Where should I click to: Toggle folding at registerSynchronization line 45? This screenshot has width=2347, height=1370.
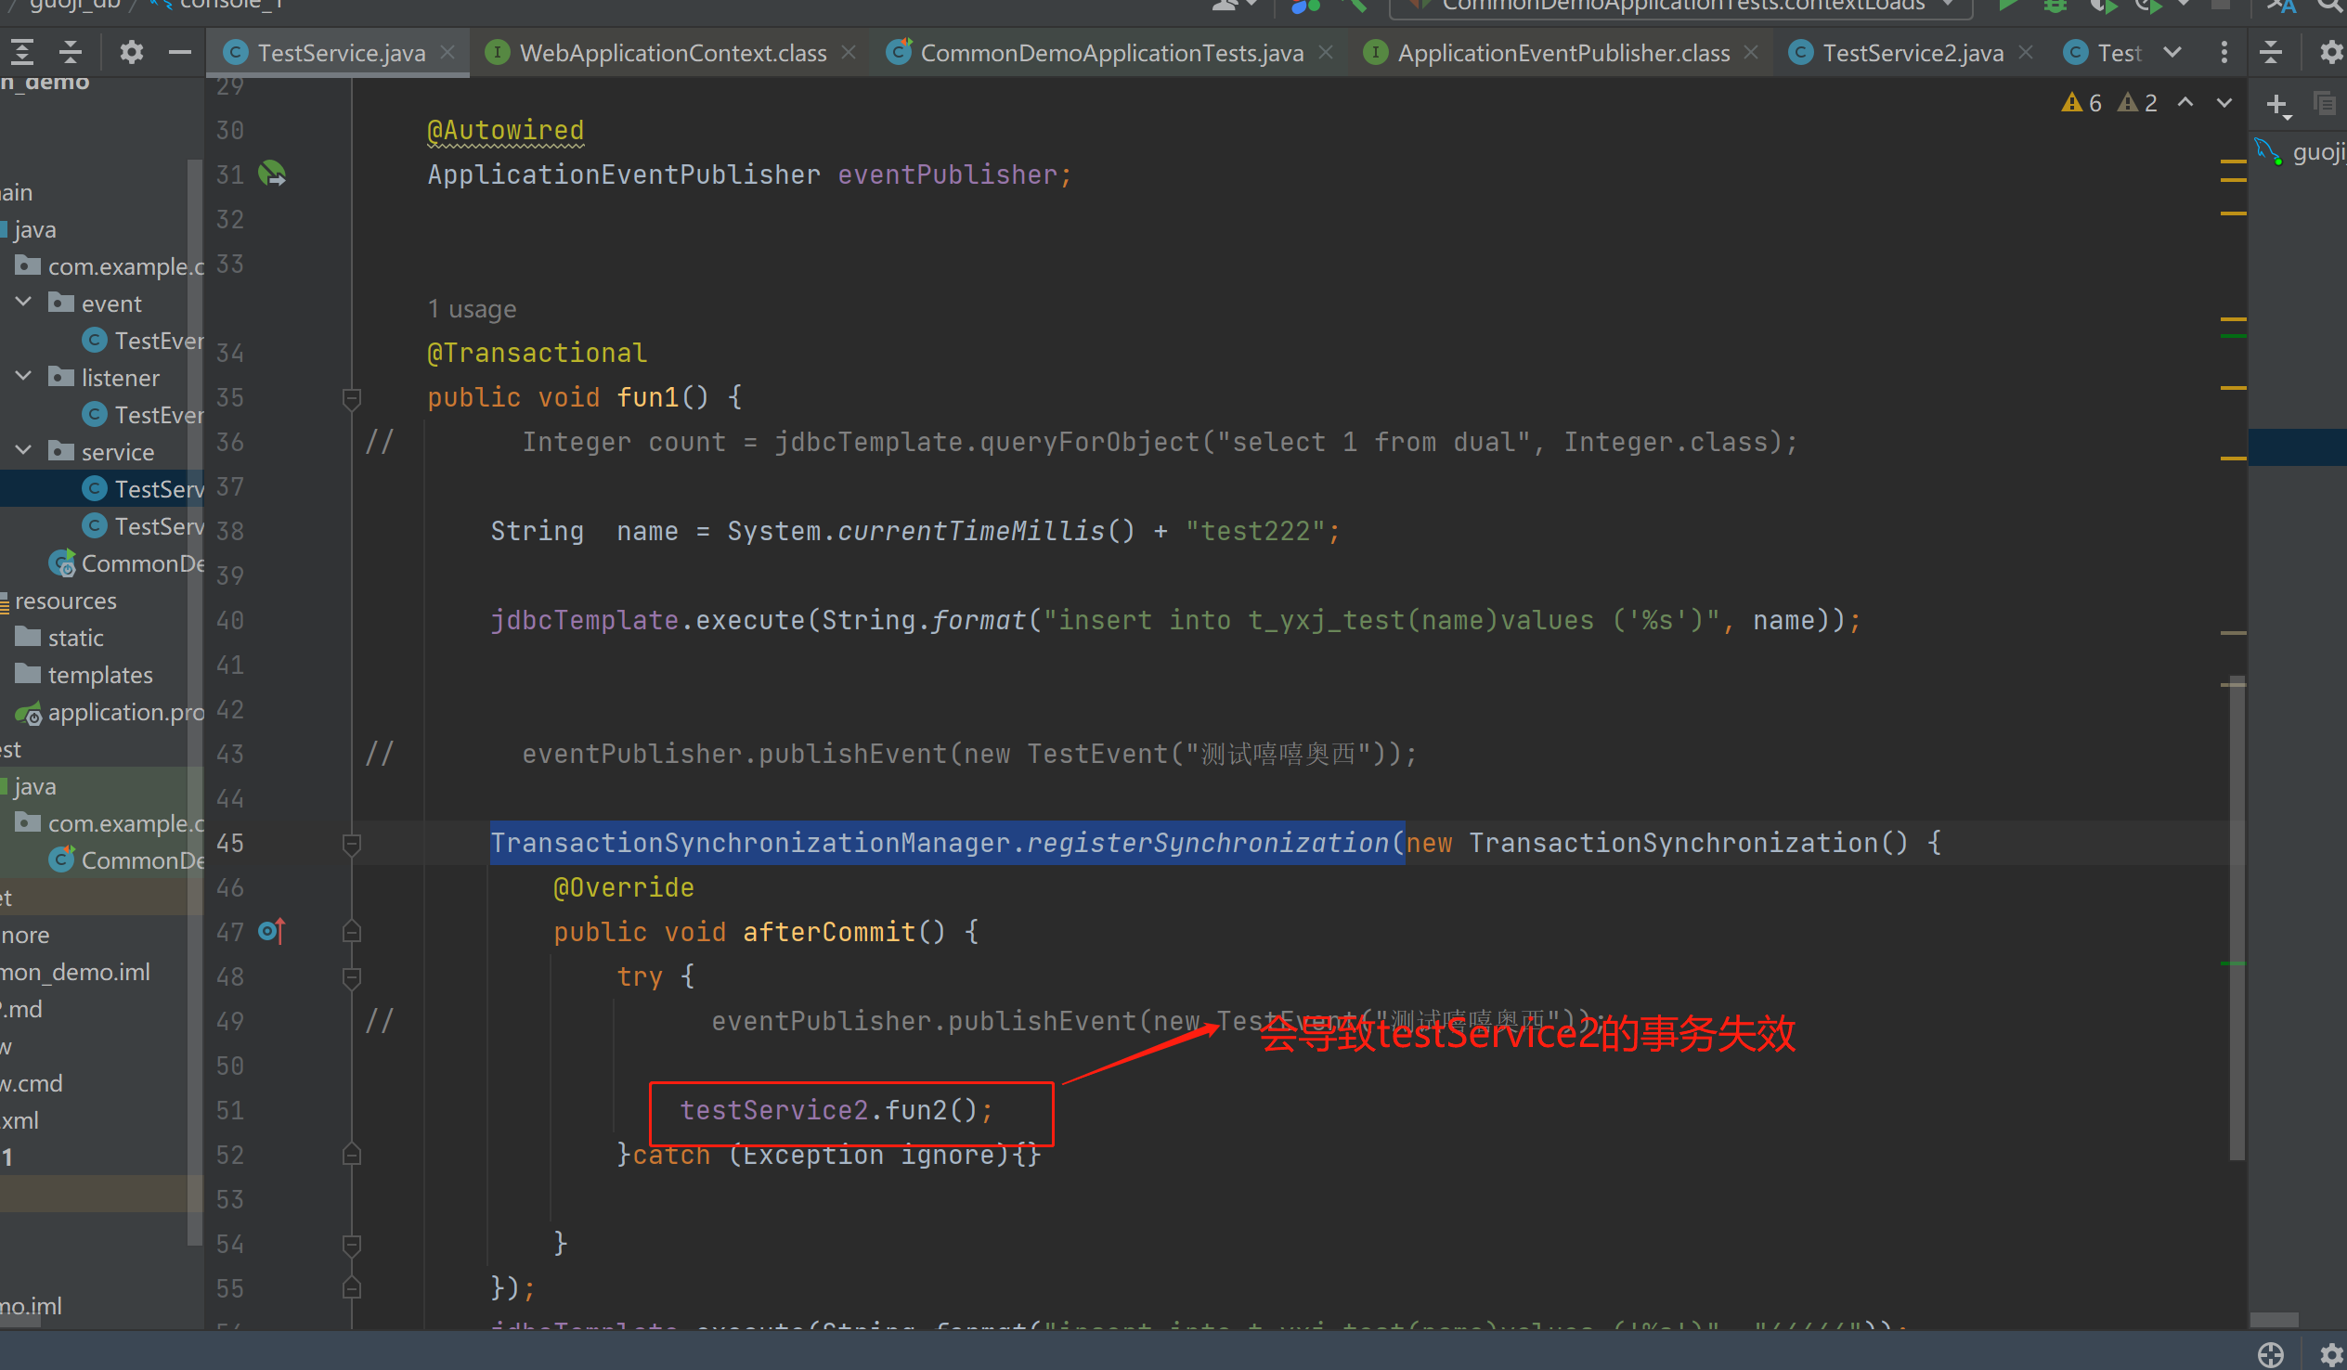click(x=351, y=844)
